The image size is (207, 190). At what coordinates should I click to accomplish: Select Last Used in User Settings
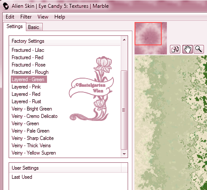pos(22,177)
